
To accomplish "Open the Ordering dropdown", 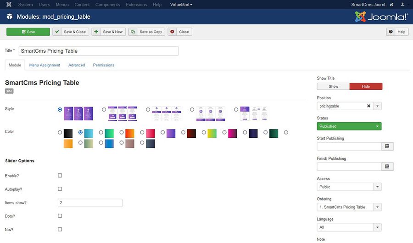I will 349,207.
